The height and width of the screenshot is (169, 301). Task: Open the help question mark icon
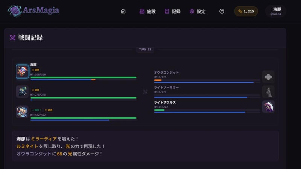coord(222,11)
